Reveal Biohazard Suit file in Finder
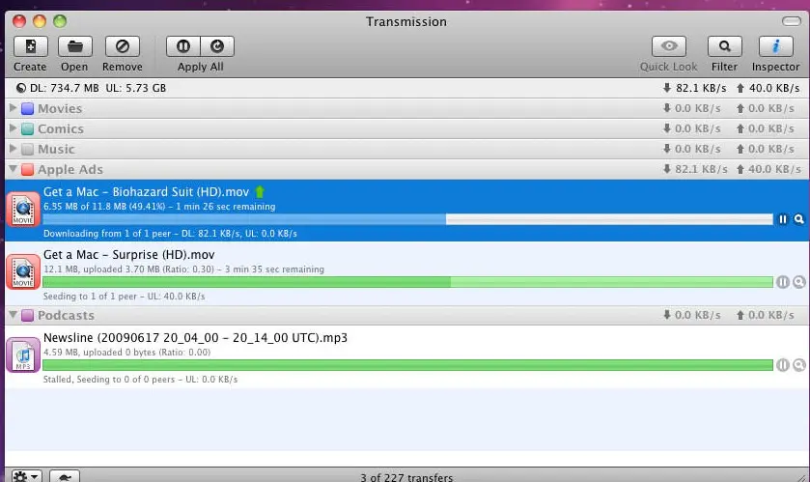 click(799, 219)
